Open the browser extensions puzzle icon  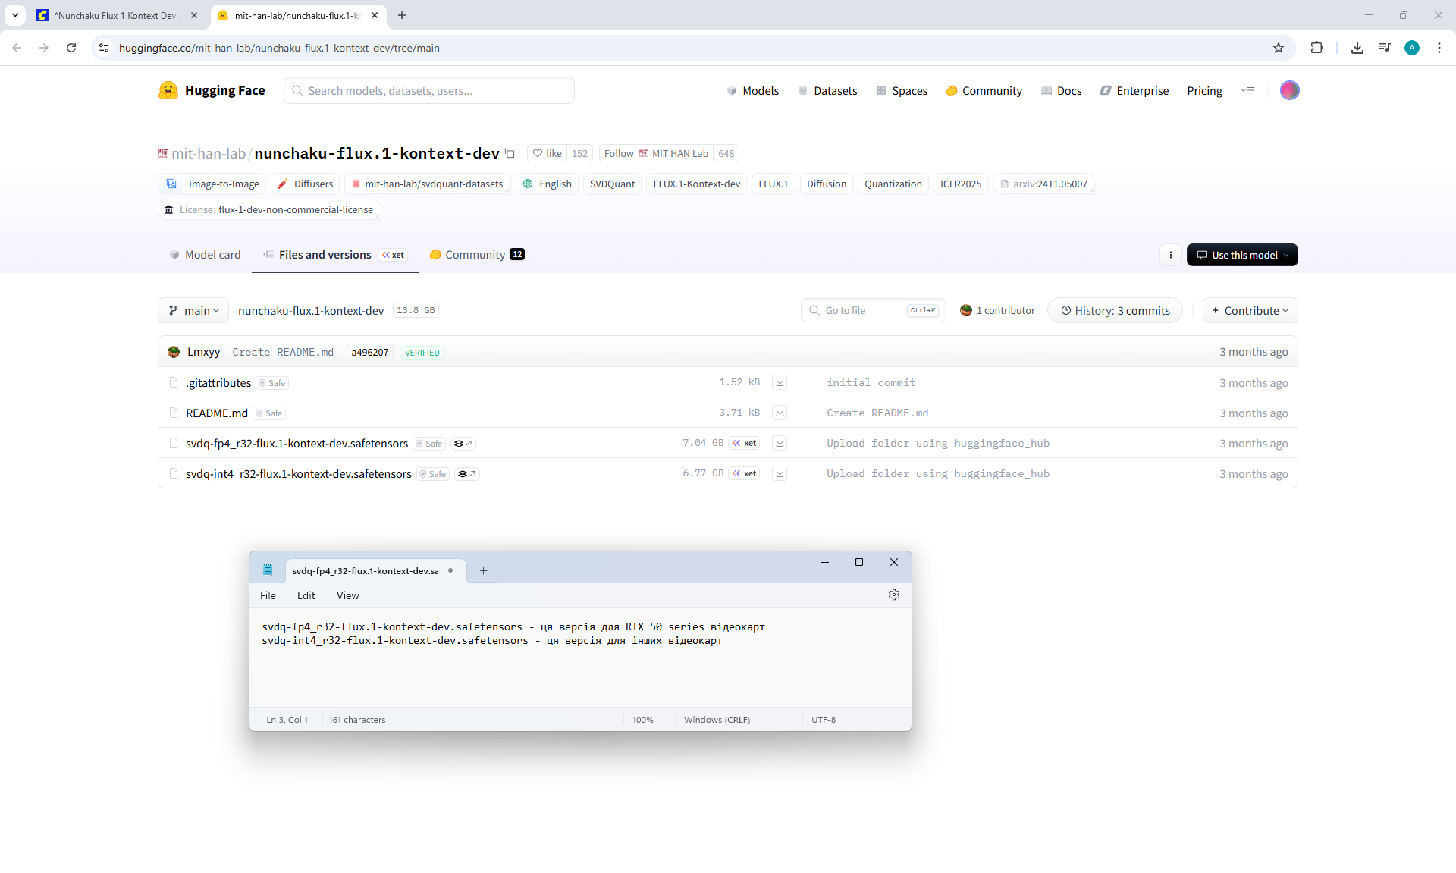click(x=1316, y=48)
